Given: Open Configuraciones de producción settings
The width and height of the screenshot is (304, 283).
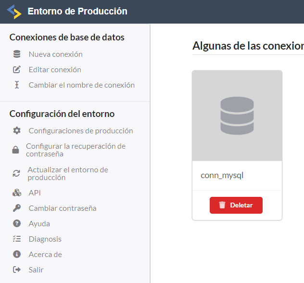Looking at the screenshot, I should pos(81,131).
